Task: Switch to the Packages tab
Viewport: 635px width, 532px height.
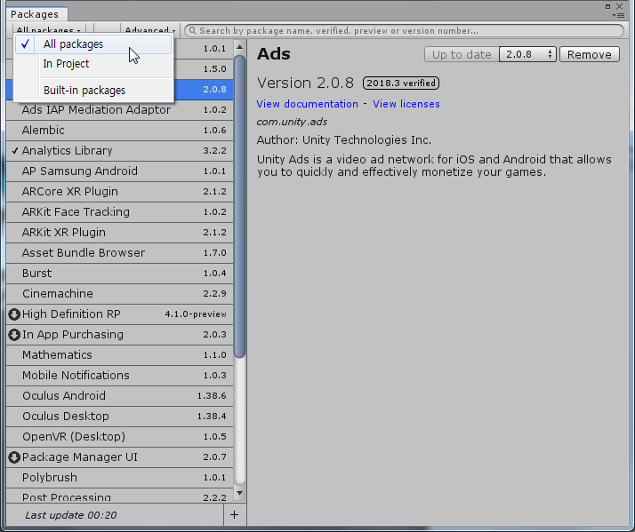Action: (x=35, y=14)
